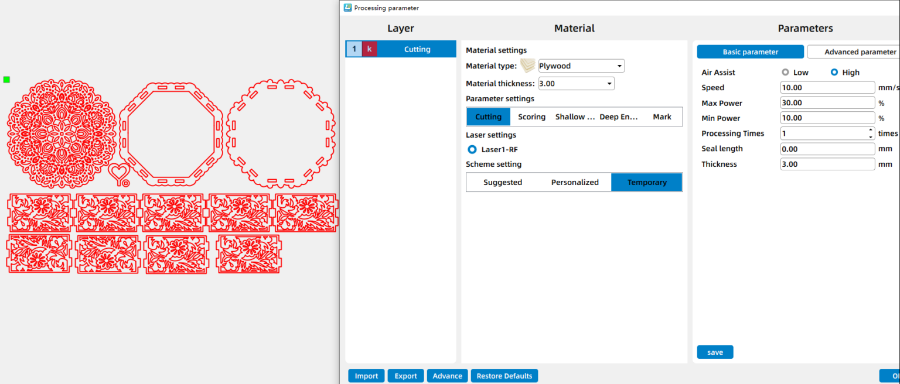Open the Advanced parameter tab

[x=855, y=52]
